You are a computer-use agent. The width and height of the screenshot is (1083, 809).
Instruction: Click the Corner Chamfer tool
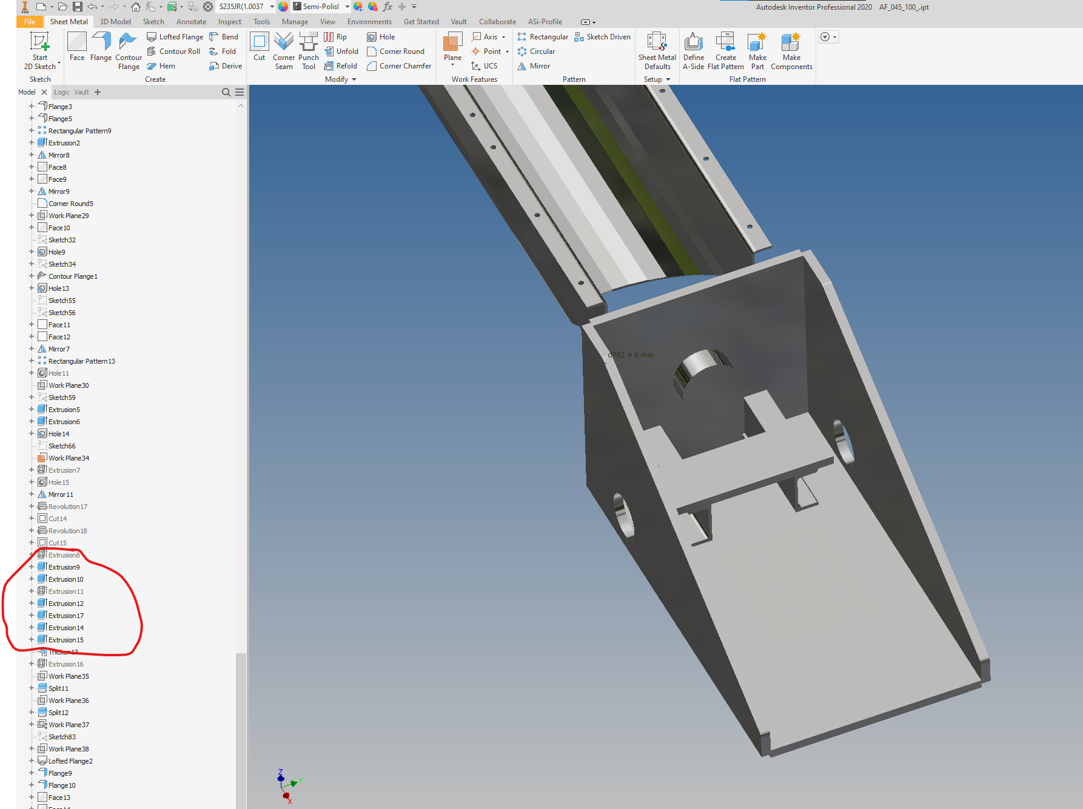(398, 65)
